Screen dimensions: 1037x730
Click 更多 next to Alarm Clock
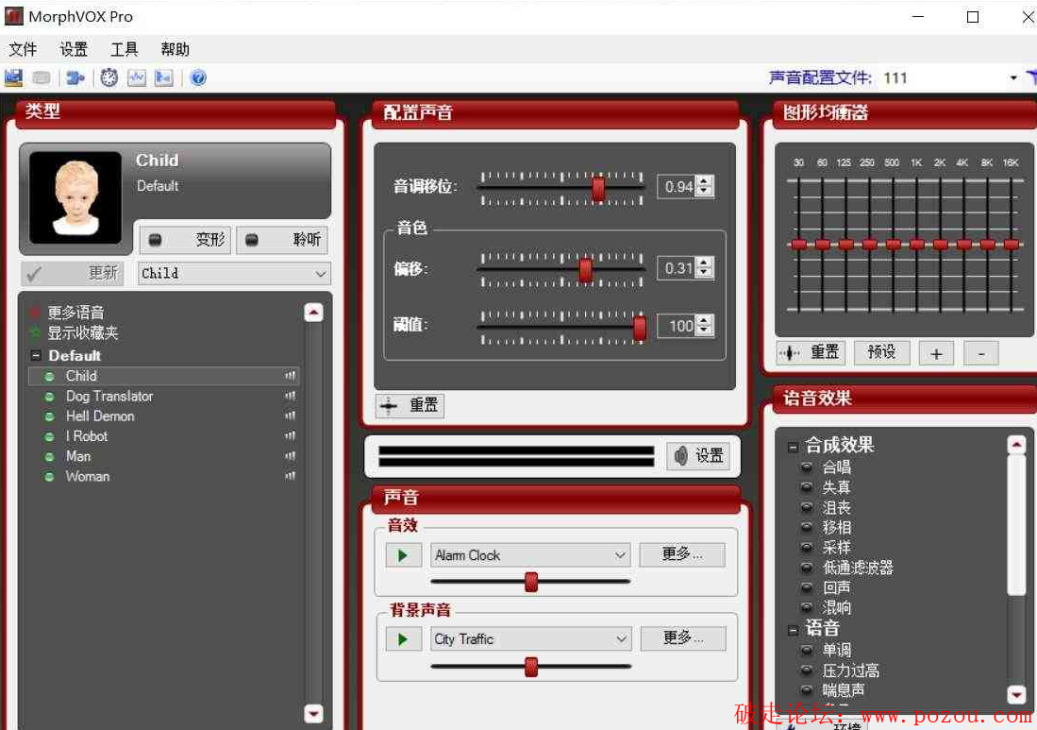[x=682, y=554]
